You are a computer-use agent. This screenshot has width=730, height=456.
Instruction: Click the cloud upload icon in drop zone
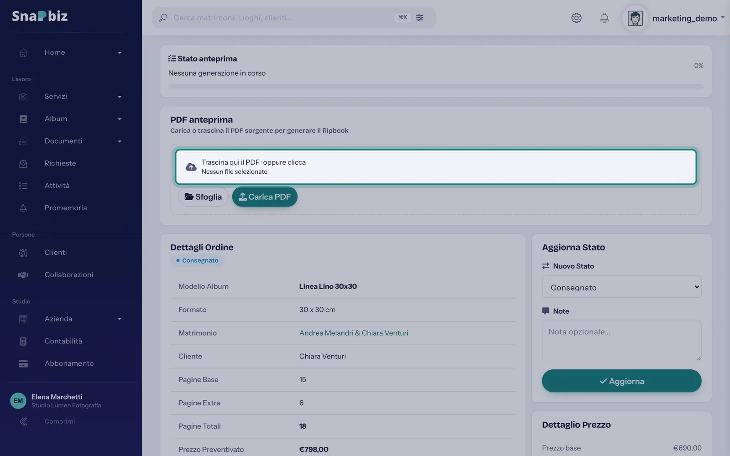pos(191,167)
